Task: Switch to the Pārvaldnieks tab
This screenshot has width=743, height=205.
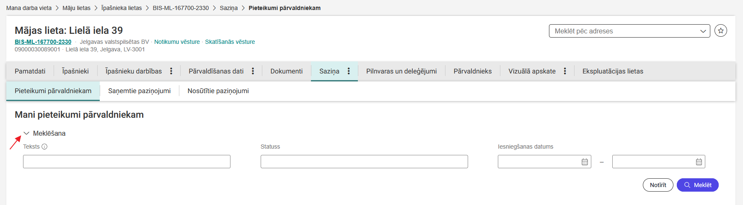Action: tap(473, 71)
